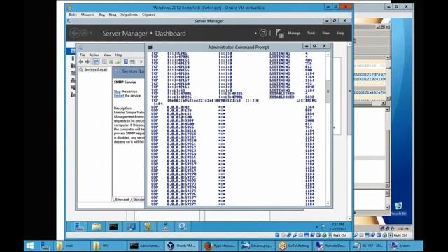Switch to Firefox task on host taskbar
Screen dimensions: 448x252
(x=219, y=246)
